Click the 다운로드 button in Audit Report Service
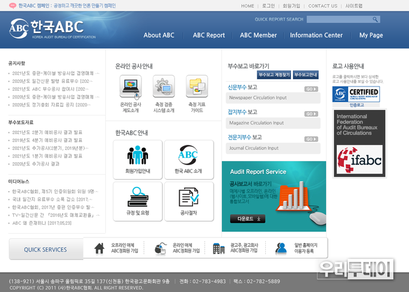The image size is (409, 292). tap(248, 219)
